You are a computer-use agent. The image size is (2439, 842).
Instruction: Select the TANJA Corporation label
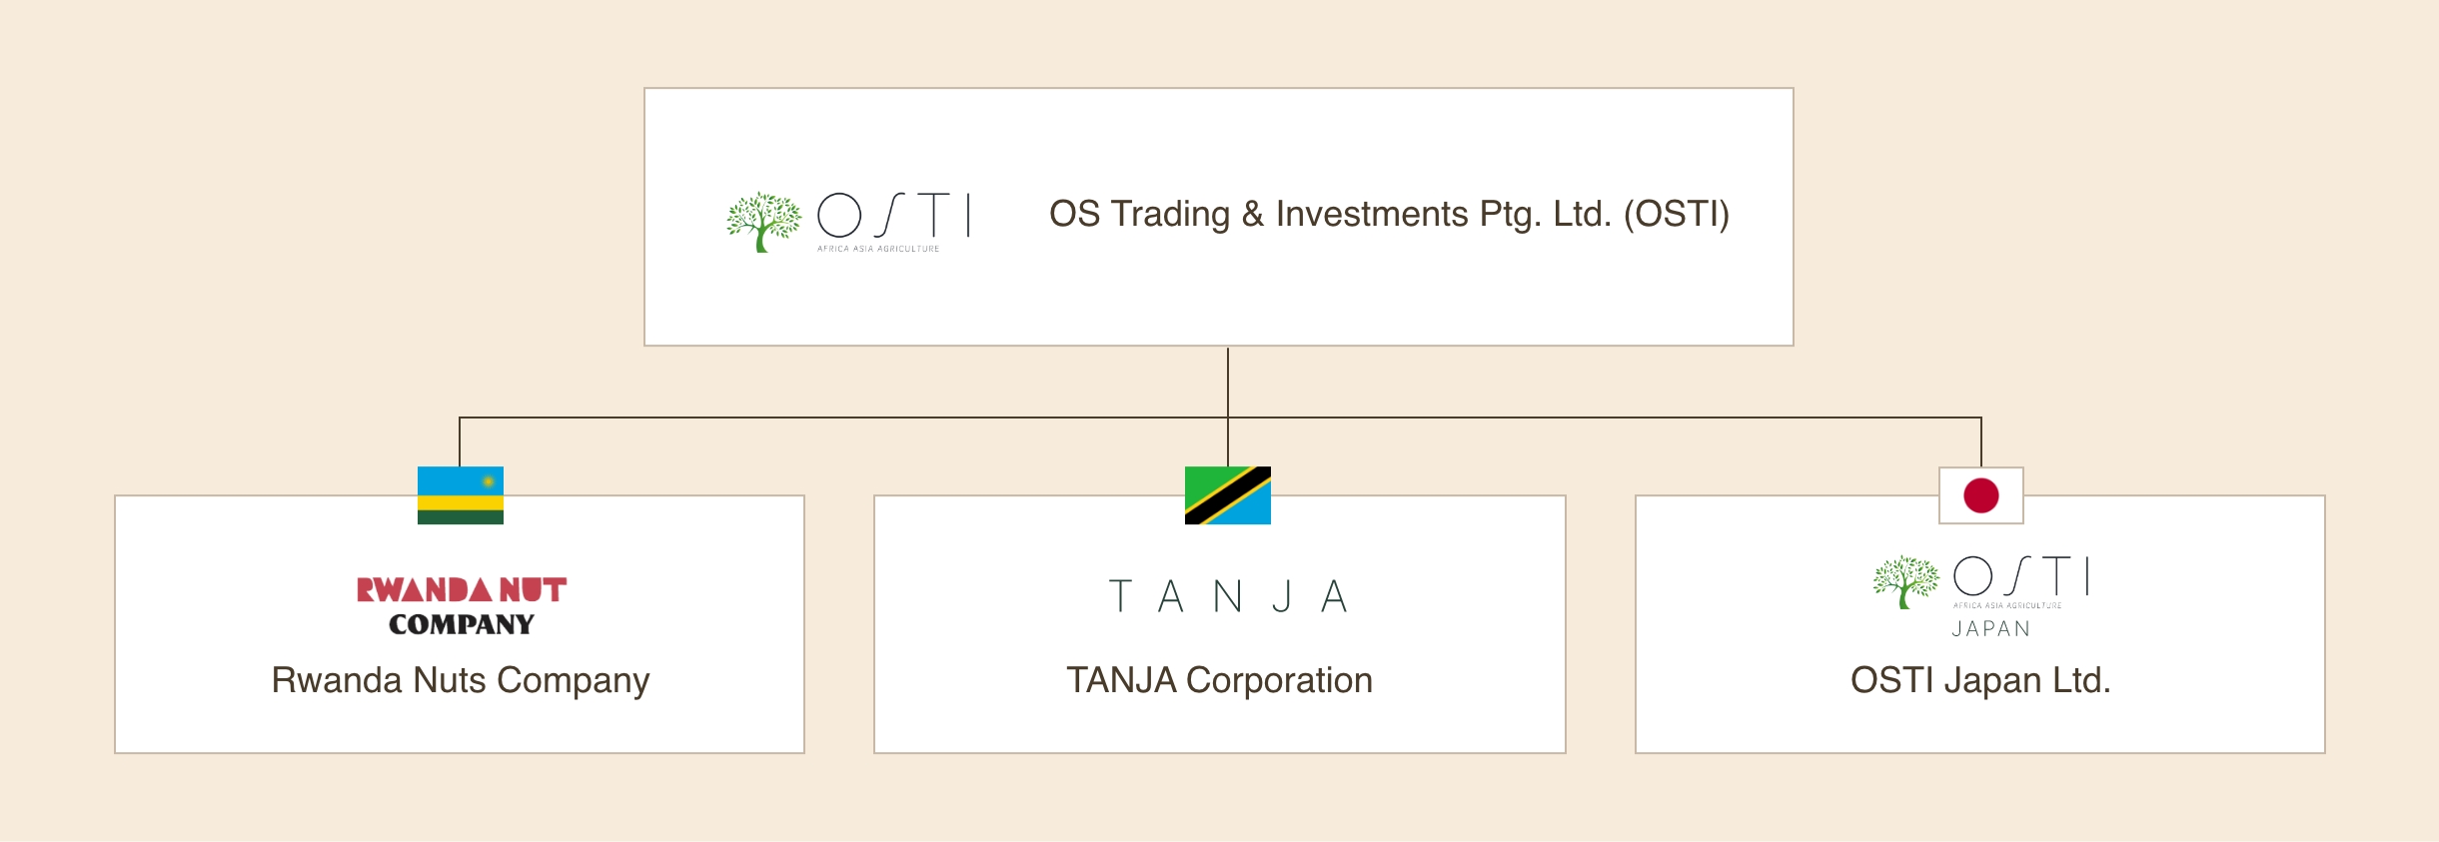click(x=1219, y=680)
